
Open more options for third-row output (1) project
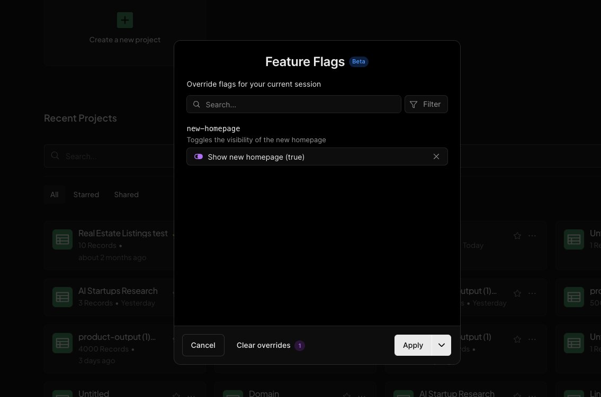coord(532,339)
